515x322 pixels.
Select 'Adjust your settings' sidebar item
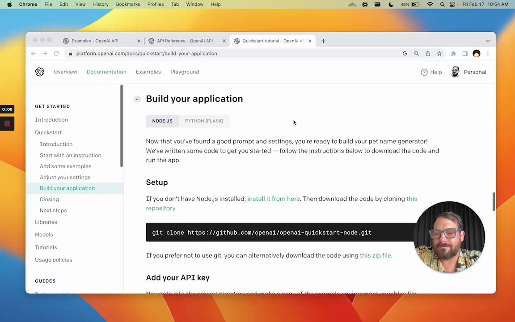coord(65,178)
